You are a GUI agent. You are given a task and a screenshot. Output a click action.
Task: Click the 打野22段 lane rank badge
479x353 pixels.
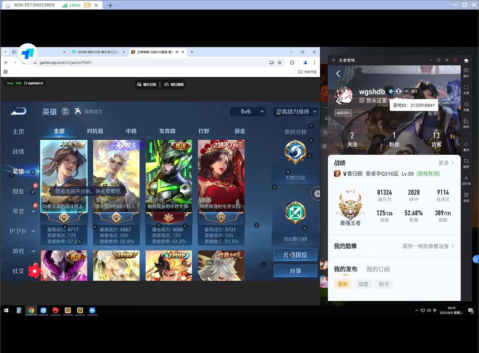tap(295, 152)
